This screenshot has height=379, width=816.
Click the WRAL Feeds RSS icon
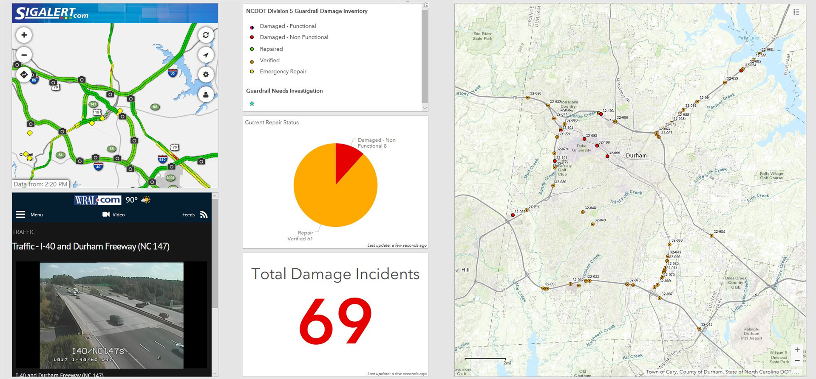click(204, 215)
